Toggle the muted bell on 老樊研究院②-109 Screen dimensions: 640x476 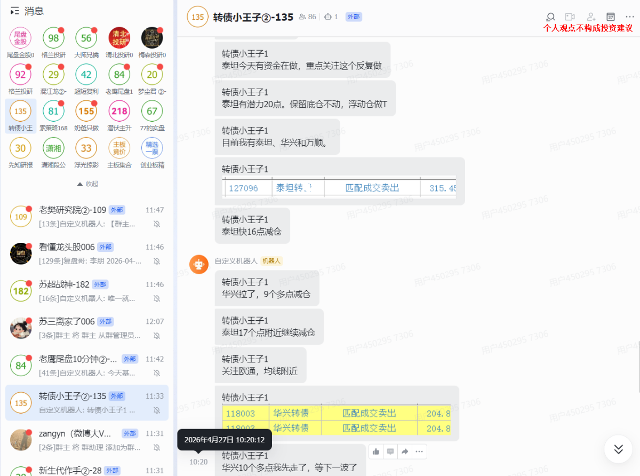pyautogui.click(x=157, y=224)
